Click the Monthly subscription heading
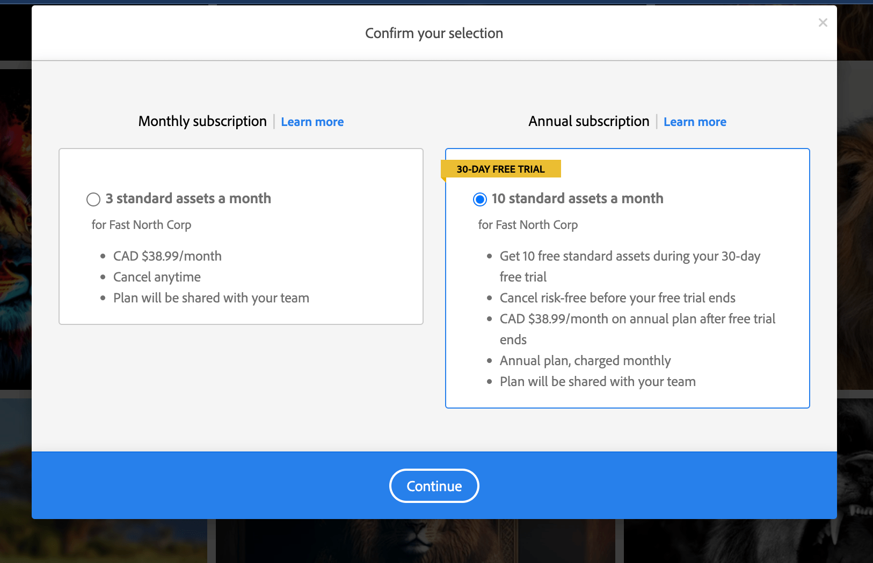This screenshot has width=873, height=563. click(202, 121)
